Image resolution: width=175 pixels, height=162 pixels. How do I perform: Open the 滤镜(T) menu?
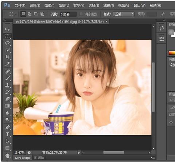click(x=109, y=5)
